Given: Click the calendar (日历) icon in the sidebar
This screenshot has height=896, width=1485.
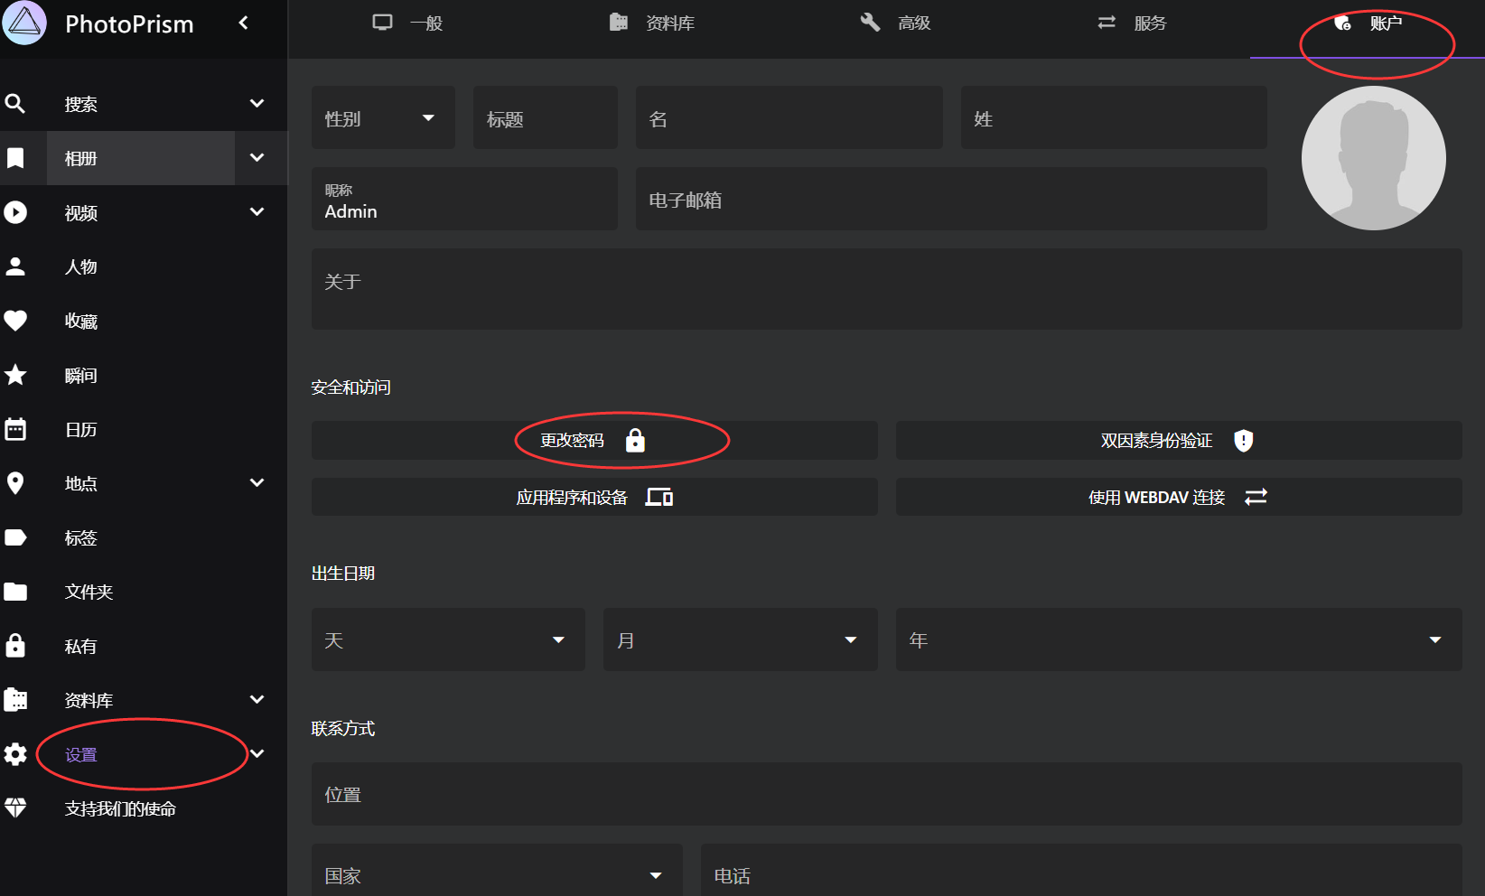Looking at the screenshot, I should tap(15, 429).
